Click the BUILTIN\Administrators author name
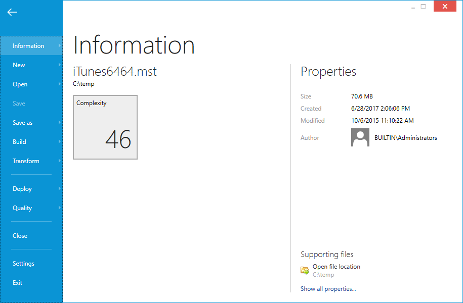The height and width of the screenshot is (303, 463). pos(405,138)
